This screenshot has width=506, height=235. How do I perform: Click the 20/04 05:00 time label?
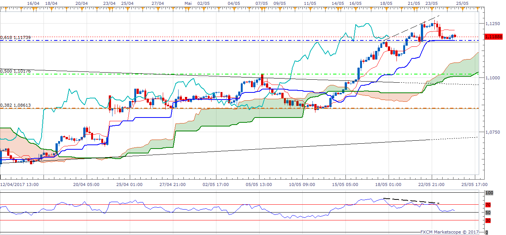tap(86, 184)
